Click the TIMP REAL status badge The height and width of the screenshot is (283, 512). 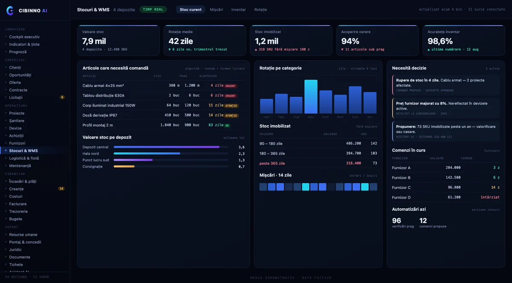pyautogui.click(x=153, y=9)
